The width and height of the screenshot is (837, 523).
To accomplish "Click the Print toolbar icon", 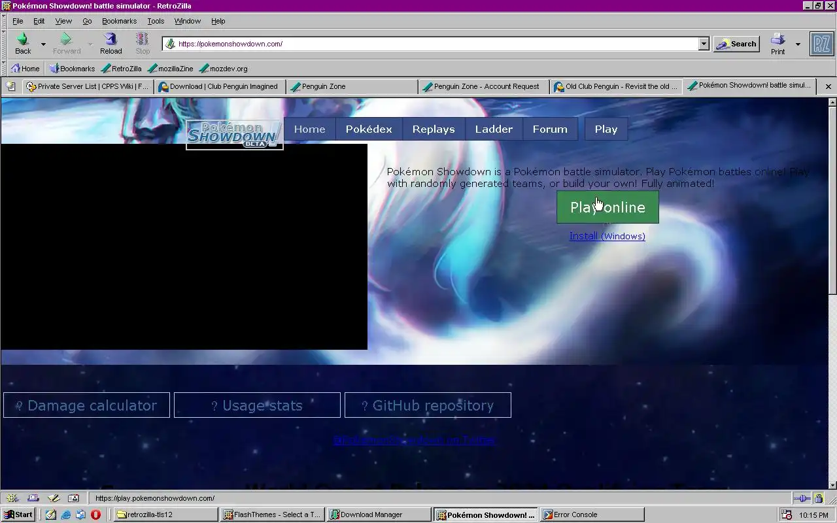I will coord(777,44).
